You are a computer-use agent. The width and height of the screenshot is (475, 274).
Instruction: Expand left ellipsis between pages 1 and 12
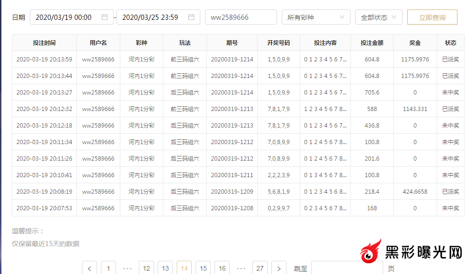coord(127,268)
